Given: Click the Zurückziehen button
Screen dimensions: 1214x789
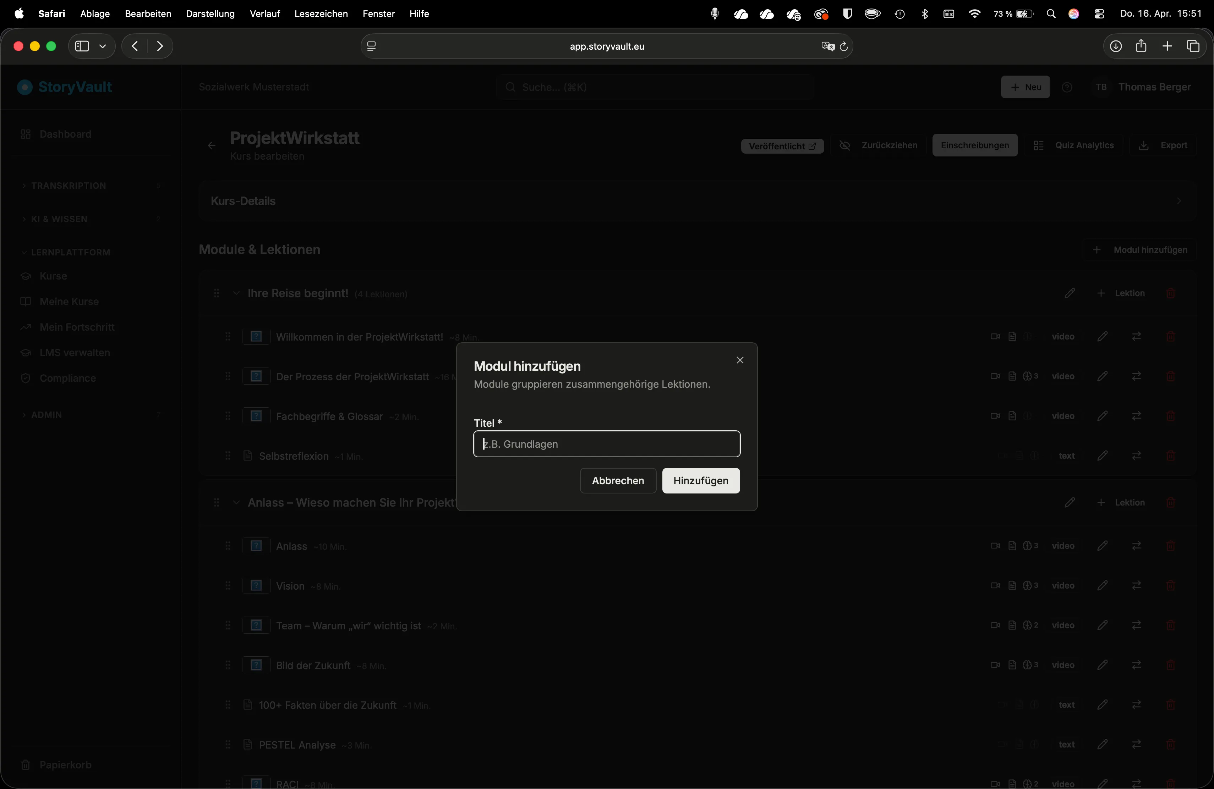Looking at the screenshot, I should (x=878, y=146).
